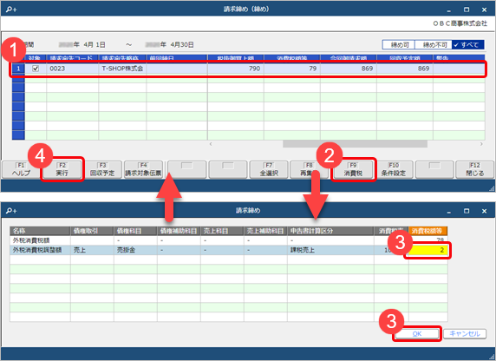Select the 締め不可 filter toggle
Image resolution: width=496 pixels, height=361 pixels.
point(434,45)
